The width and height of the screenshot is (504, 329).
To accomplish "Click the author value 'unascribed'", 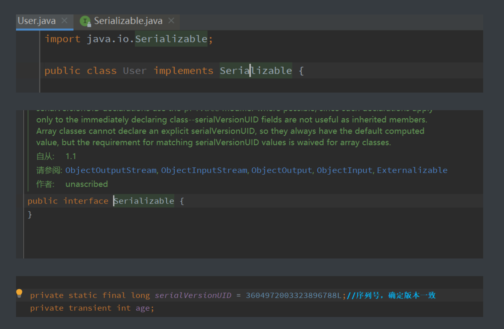I will tap(87, 184).
